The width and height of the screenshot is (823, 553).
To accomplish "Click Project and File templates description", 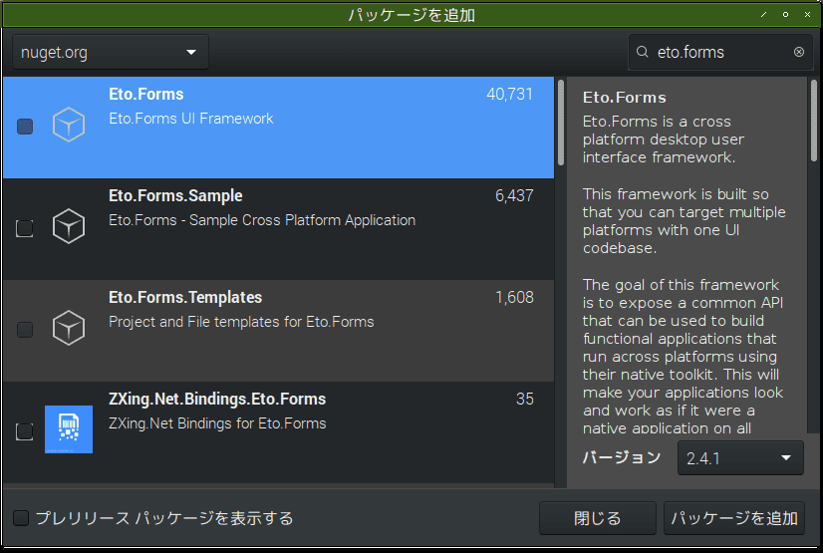I will pyautogui.click(x=241, y=322).
